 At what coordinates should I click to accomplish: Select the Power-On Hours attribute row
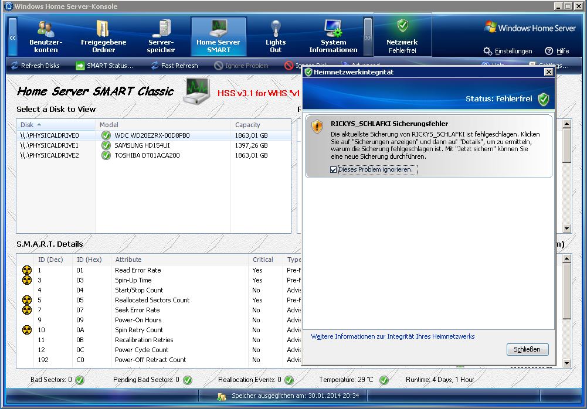(x=159, y=320)
